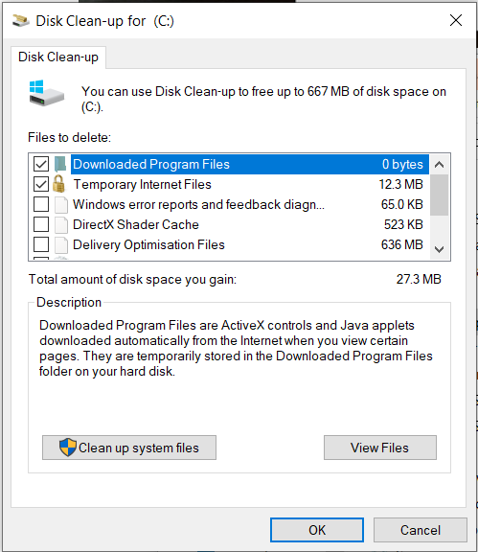Select the Disk Clean-up tab
The width and height of the screenshot is (478, 552).
pos(58,57)
